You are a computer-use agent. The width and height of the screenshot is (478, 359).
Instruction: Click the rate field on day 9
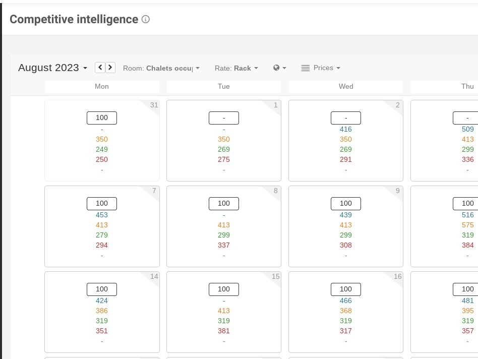(346, 204)
